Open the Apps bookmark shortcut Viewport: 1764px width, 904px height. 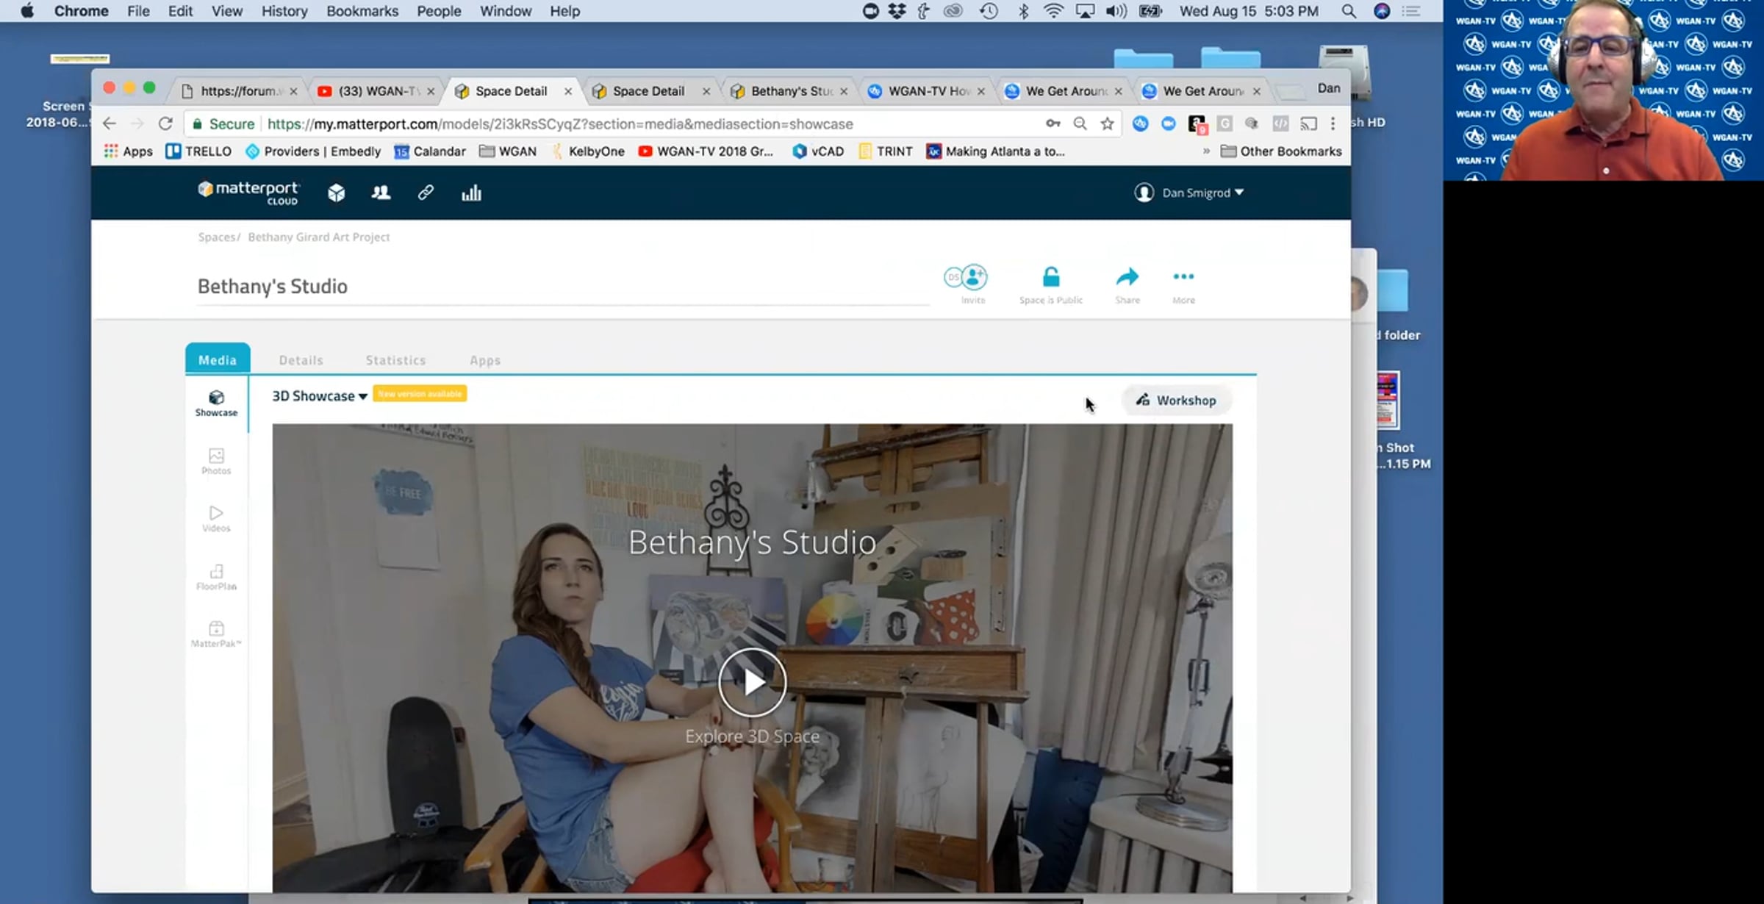[x=129, y=151]
